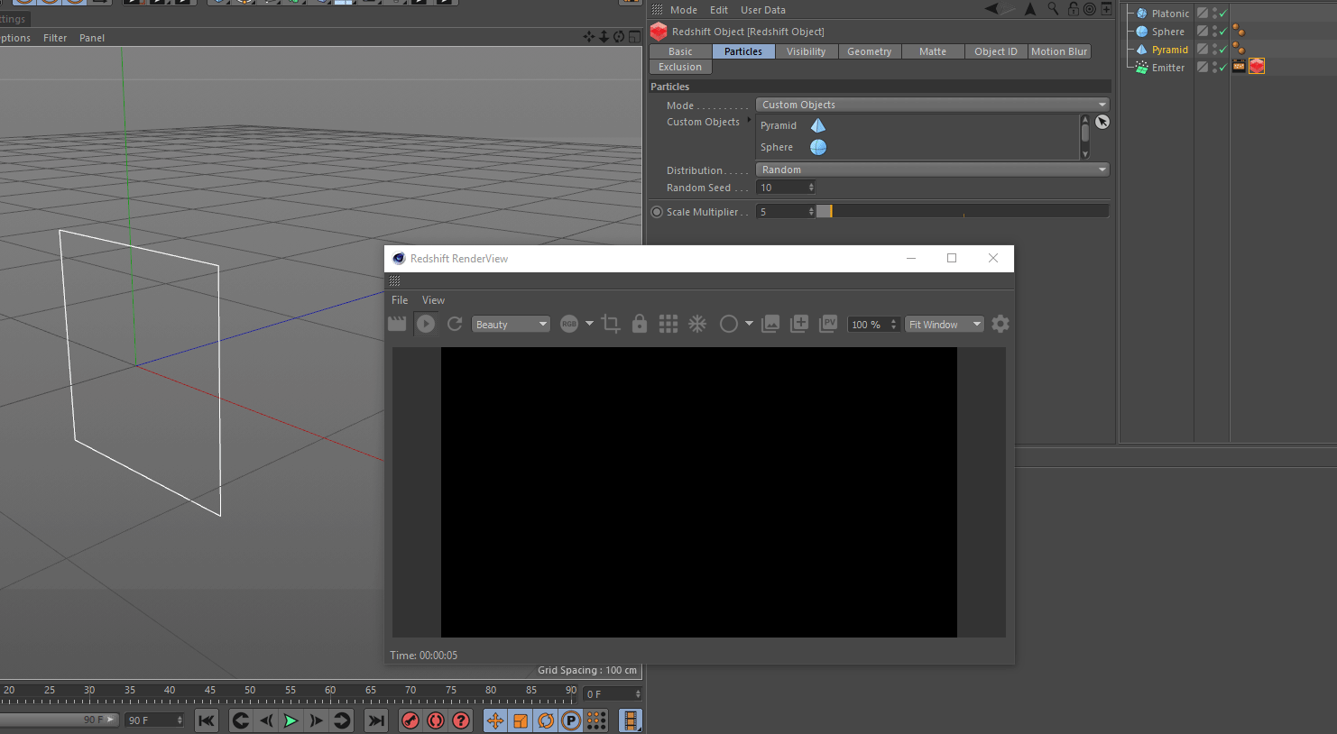Open the RenderView View menu
The width and height of the screenshot is (1337, 734).
(433, 300)
